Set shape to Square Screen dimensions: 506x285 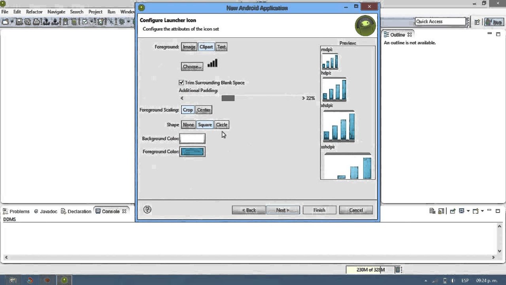click(205, 125)
